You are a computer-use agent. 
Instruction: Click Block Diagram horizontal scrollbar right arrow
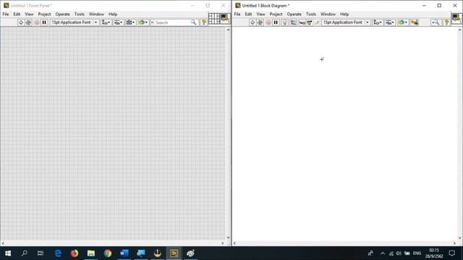pos(455,243)
